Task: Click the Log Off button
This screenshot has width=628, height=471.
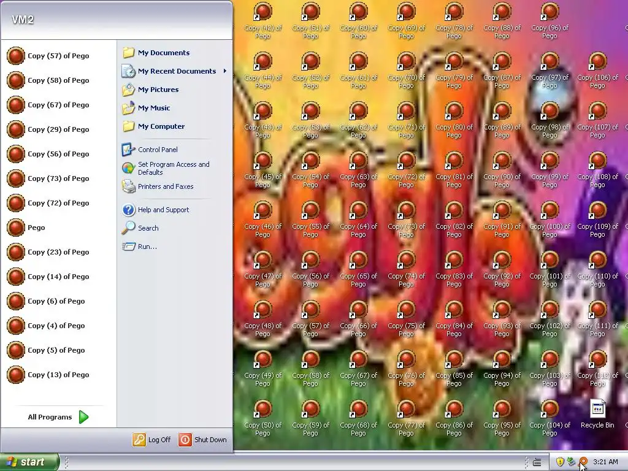Action: click(x=152, y=440)
